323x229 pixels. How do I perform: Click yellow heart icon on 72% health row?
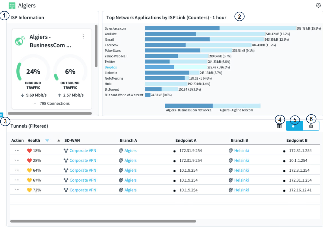tap(29, 190)
